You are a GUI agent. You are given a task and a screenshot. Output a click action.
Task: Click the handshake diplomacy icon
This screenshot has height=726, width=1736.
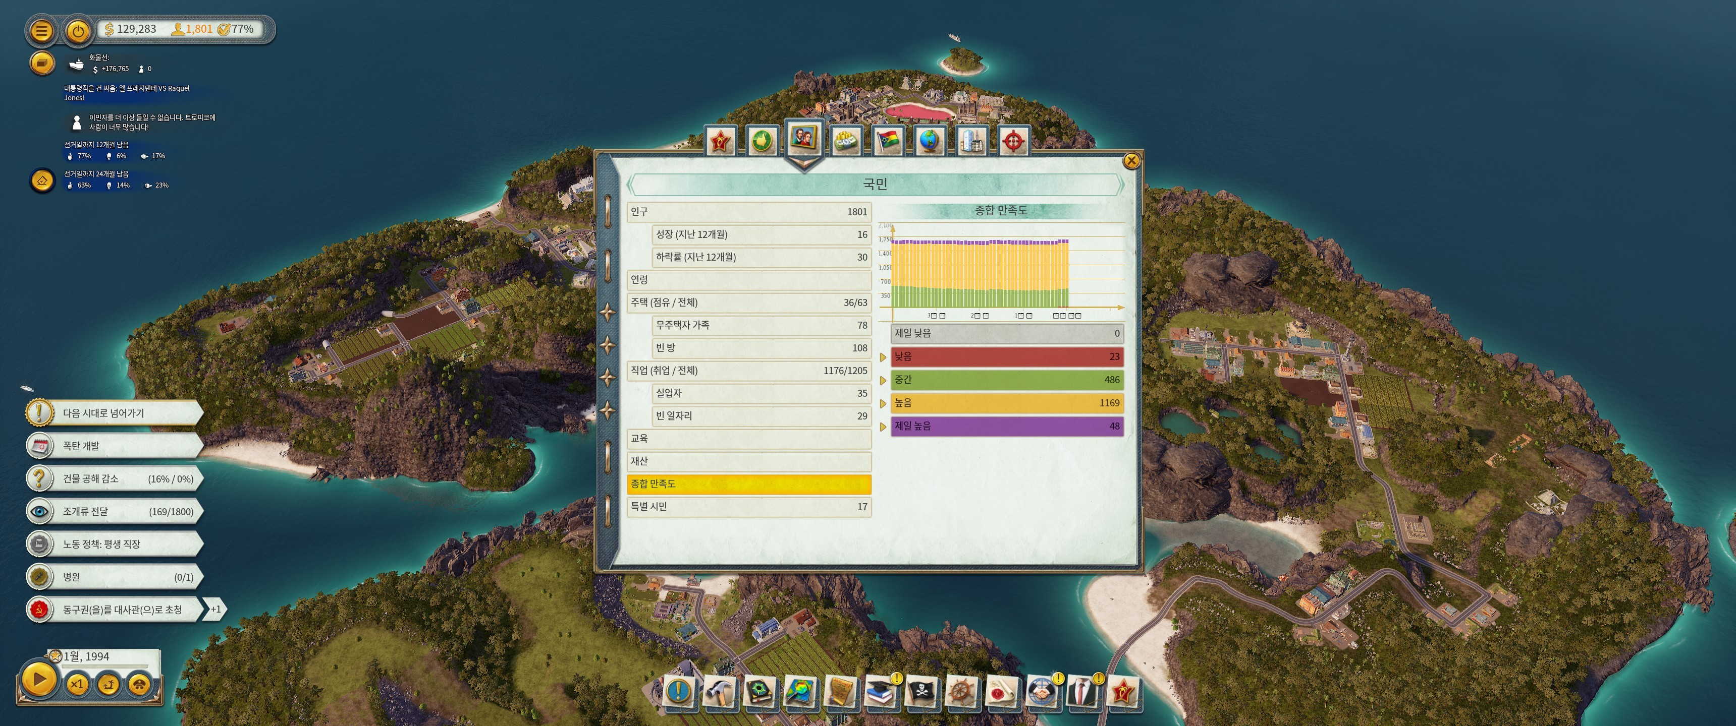pyautogui.click(x=1042, y=692)
